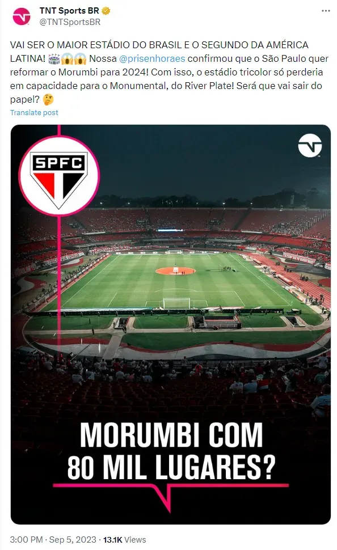Click the pink speech-bubble line under the headline
Screen dimensions: 337x550
(x=171, y=496)
